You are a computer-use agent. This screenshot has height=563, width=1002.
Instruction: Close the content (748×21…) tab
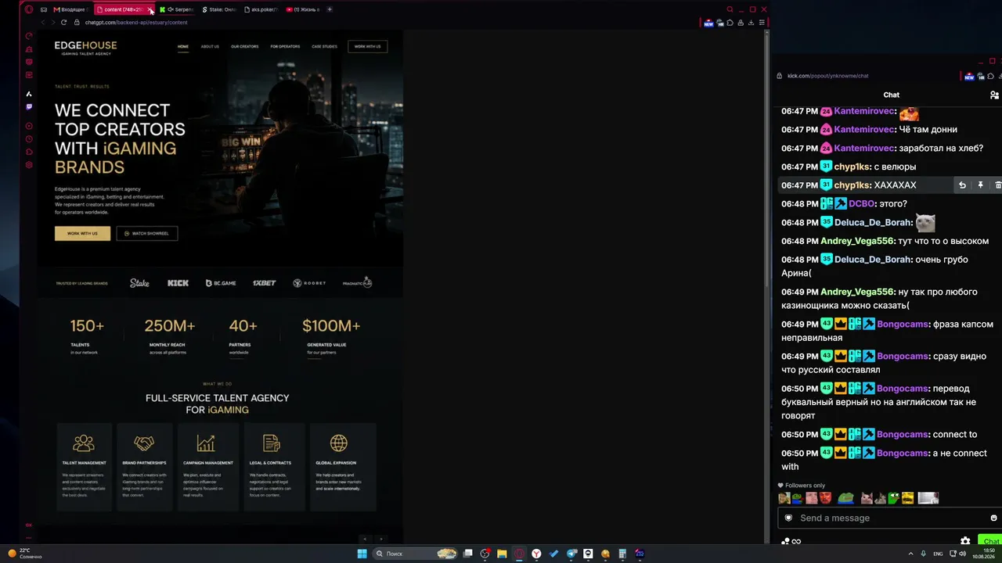pyautogui.click(x=150, y=10)
